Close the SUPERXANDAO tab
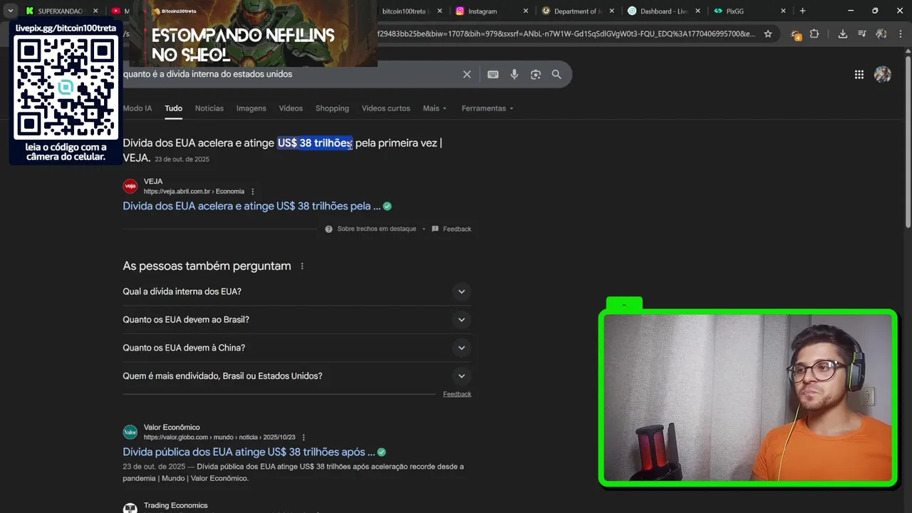The width and height of the screenshot is (912, 513). (95, 11)
